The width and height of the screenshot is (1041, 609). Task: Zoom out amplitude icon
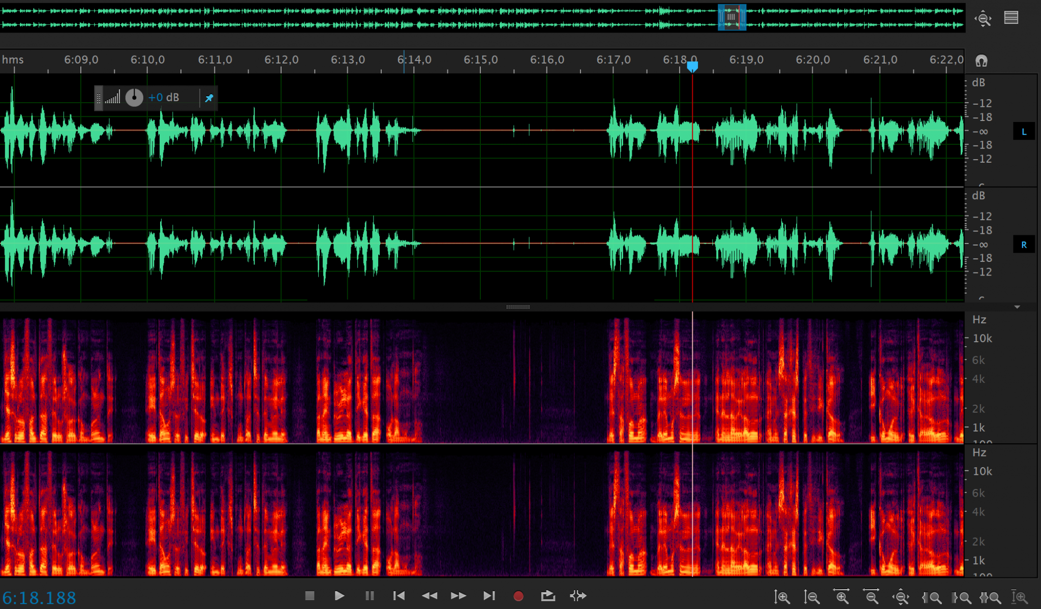811,597
